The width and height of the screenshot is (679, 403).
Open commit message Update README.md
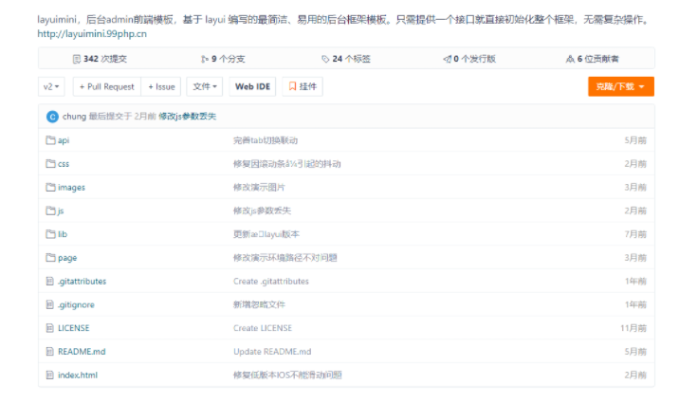272,352
